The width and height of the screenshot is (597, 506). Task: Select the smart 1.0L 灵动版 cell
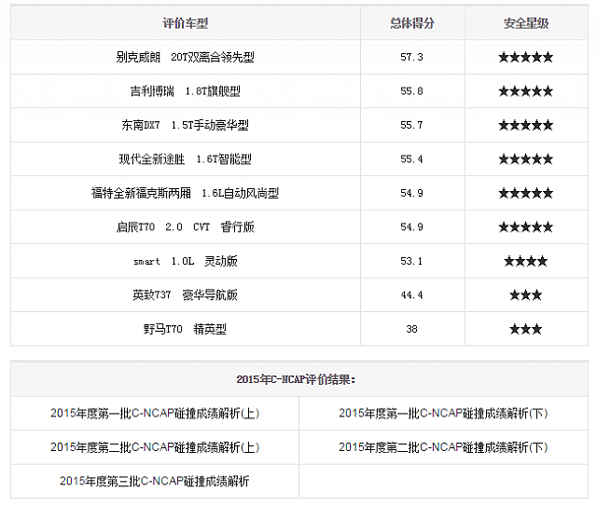pyautogui.click(x=186, y=261)
